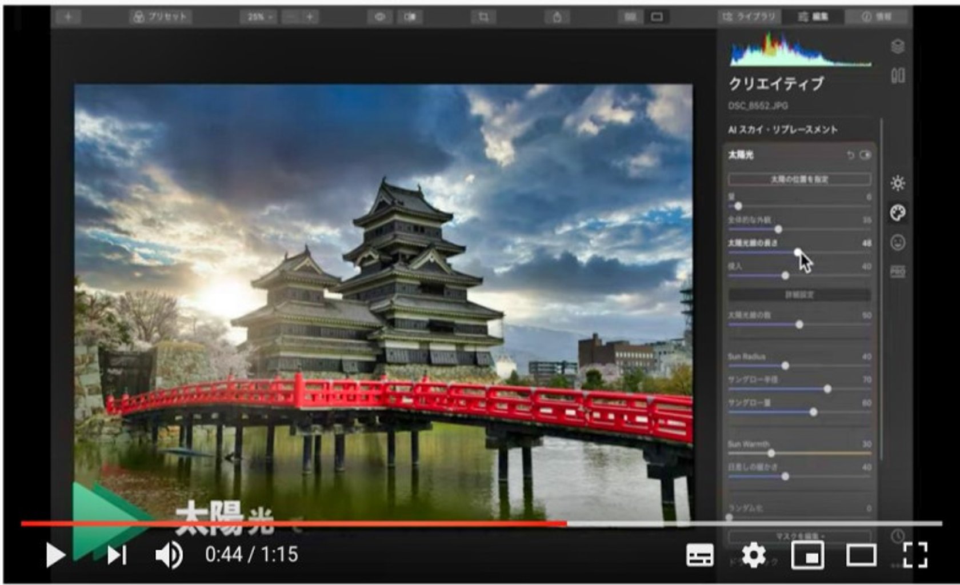The width and height of the screenshot is (960, 585).
Task: Click the DSC_8552.JPG file name
Action: coord(758,106)
